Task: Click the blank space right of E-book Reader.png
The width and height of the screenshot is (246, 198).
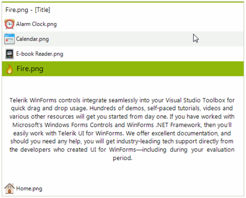Action: tap(153, 54)
